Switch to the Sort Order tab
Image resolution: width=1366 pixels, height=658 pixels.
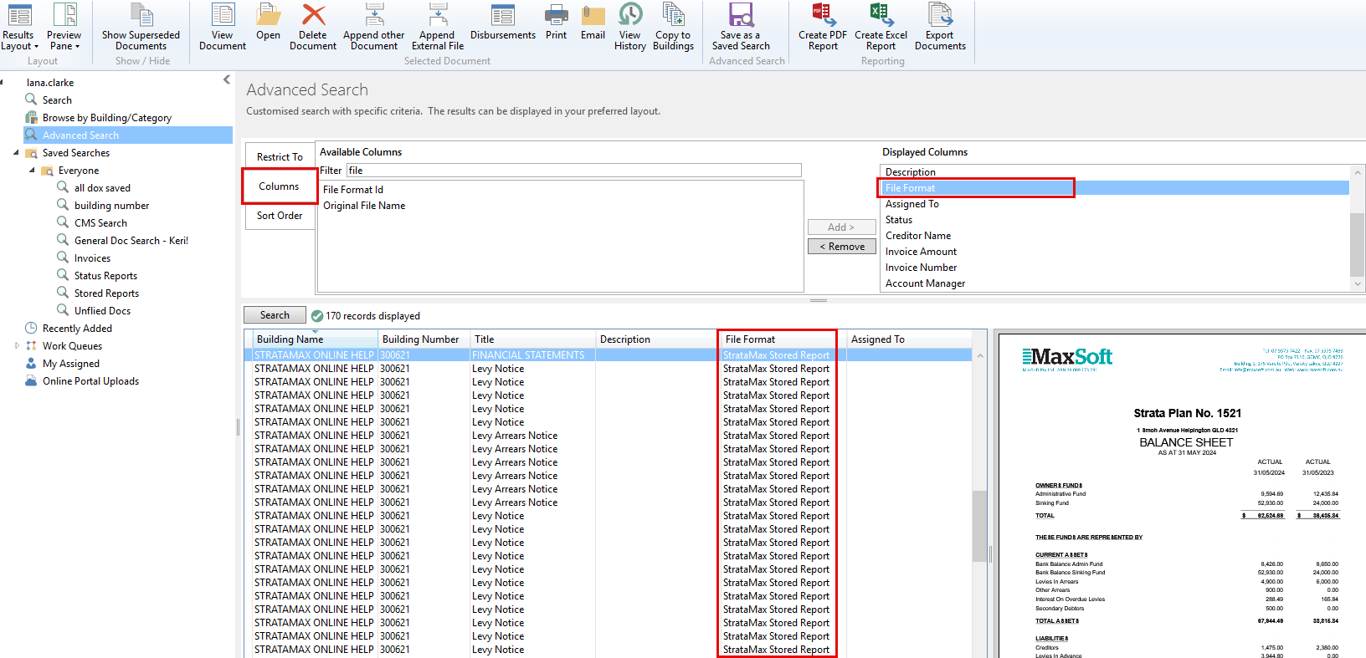coord(280,216)
